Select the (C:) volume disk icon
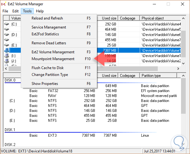 click(7, 24)
